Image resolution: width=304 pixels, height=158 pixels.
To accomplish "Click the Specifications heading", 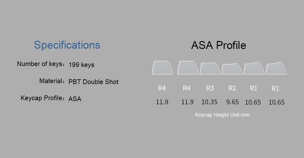I will click(x=67, y=45).
